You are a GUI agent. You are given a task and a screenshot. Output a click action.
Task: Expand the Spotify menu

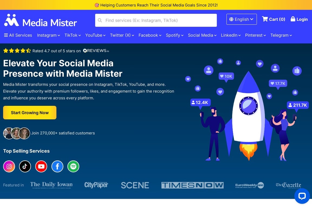pyautogui.click(x=174, y=35)
